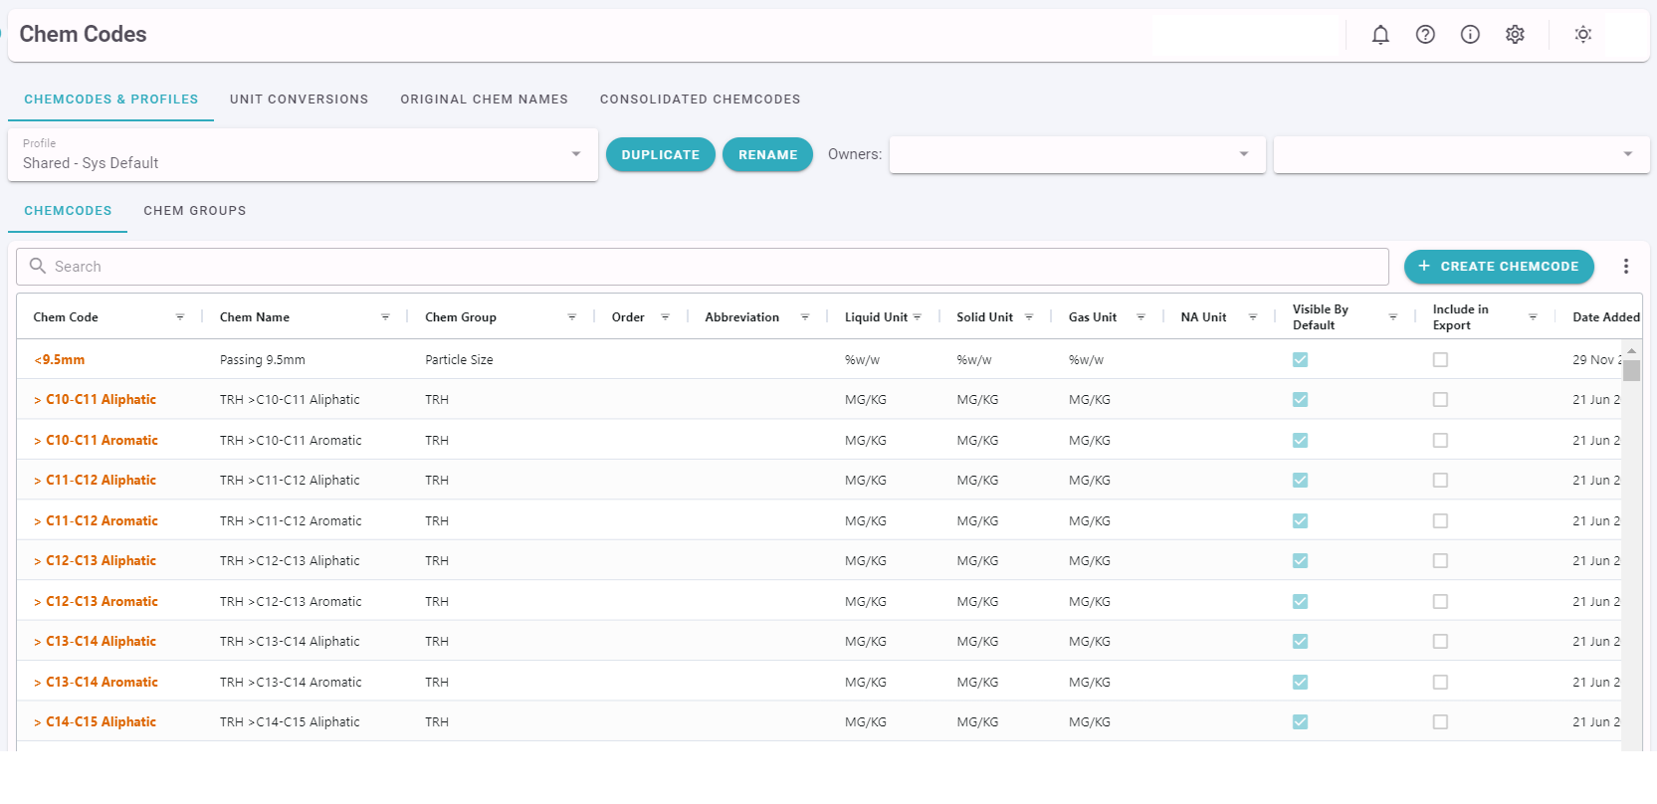Open the > C12-C13 Aromatic chem code
The height and width of the screenshot is (804, 1657).
point(96,601)
